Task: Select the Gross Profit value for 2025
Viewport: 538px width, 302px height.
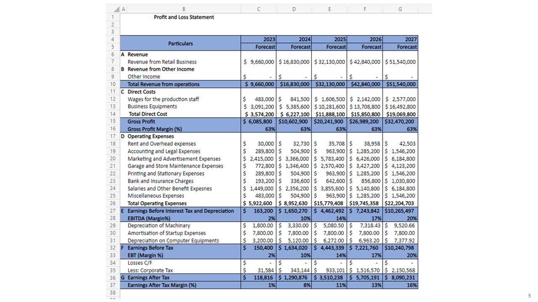Action: coord(329,122)
